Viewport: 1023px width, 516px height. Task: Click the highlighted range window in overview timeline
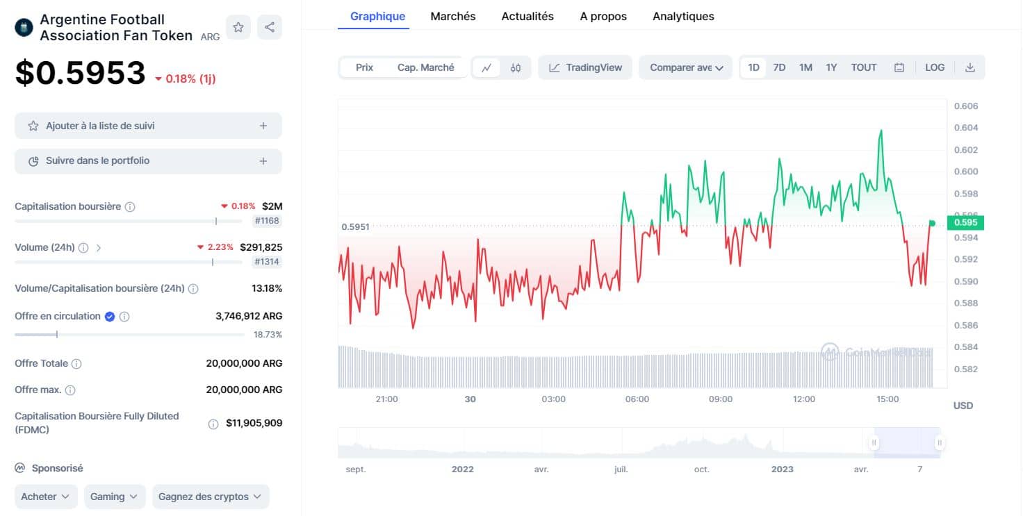[907, 442]
